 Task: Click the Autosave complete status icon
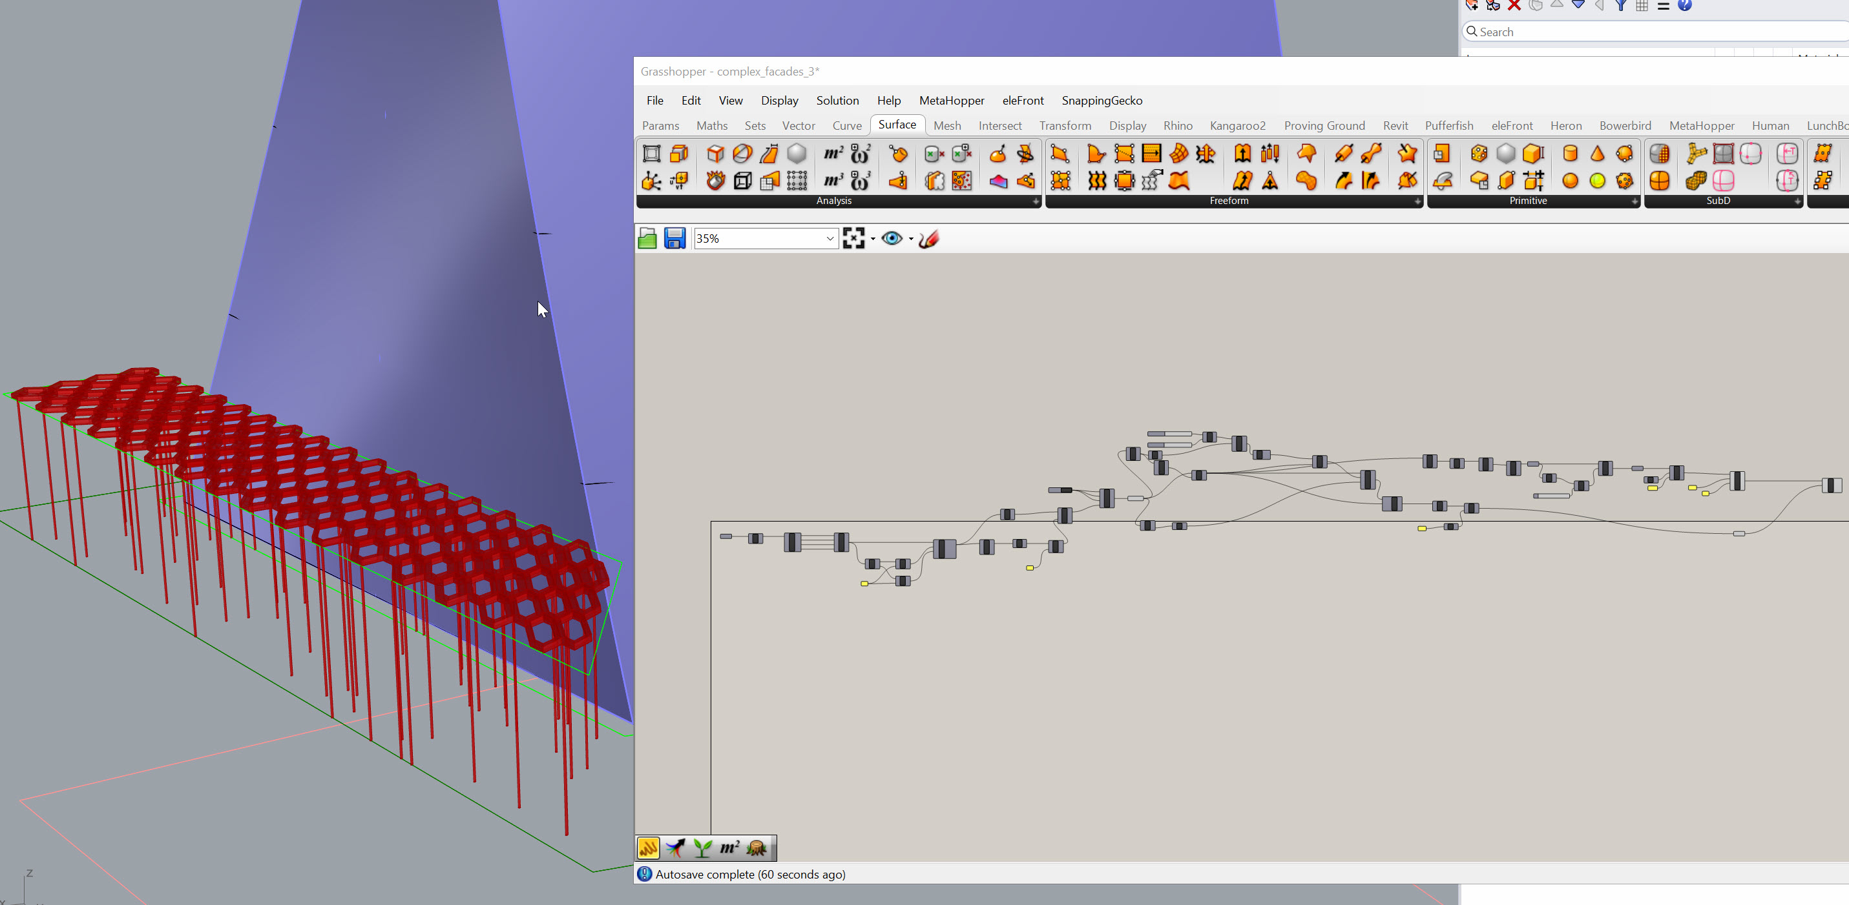click(645, 874)
